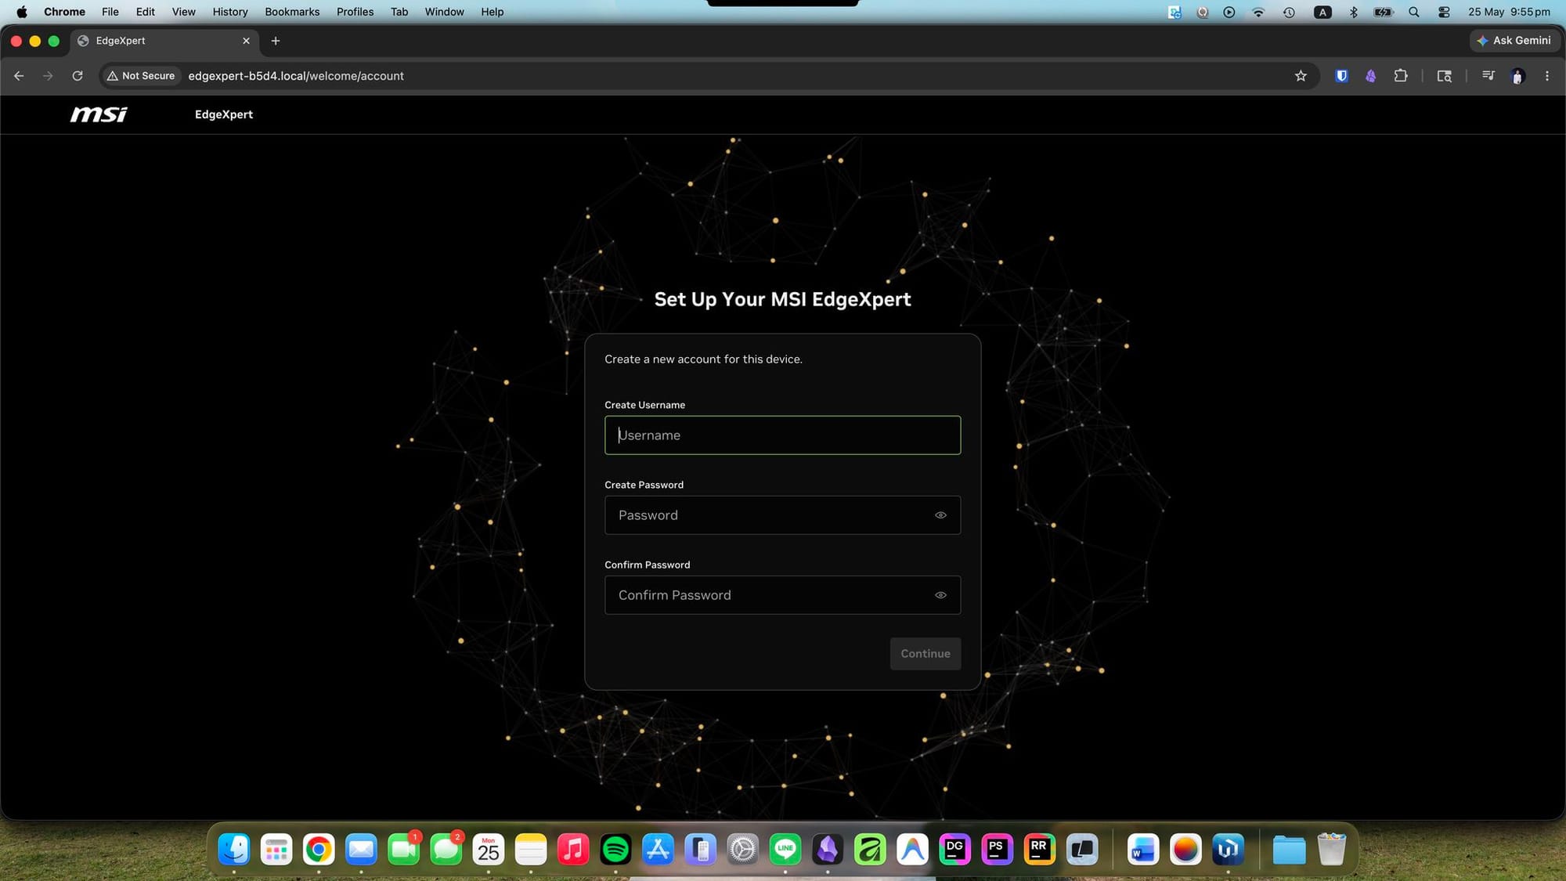The width and height of the screenshot is (1566, 881).
Task: Open the Tab menu
Action: [399, 12]
